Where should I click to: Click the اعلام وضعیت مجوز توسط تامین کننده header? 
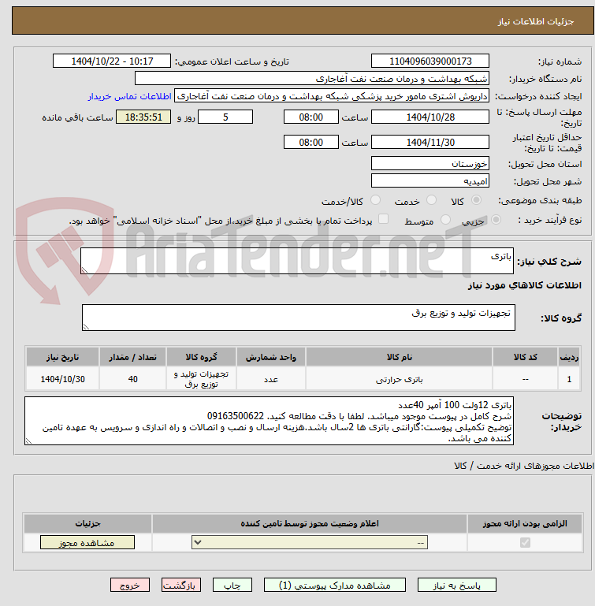coord(310,524)
